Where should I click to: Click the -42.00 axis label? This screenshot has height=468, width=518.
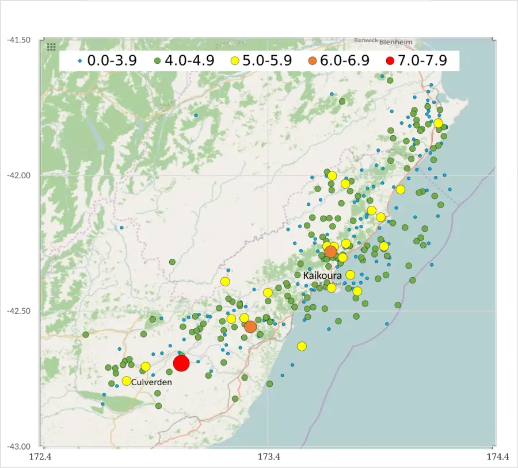(19, 175)
